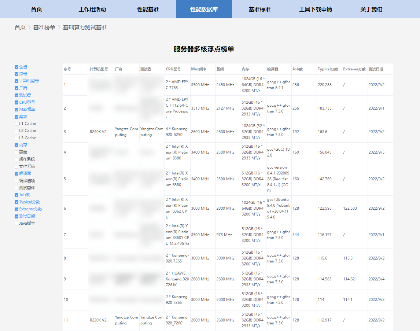Switch to the 性能基准 tab
The width and height of the screenshot is (420, 331).
point(148,10)
